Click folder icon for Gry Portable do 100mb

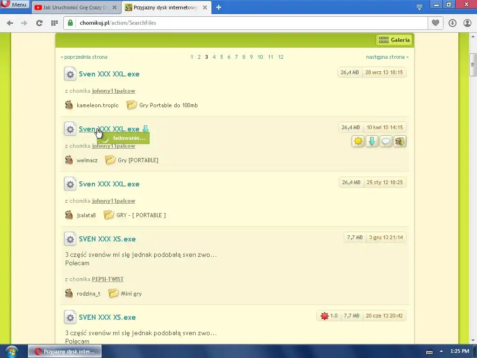click(131, 105)
